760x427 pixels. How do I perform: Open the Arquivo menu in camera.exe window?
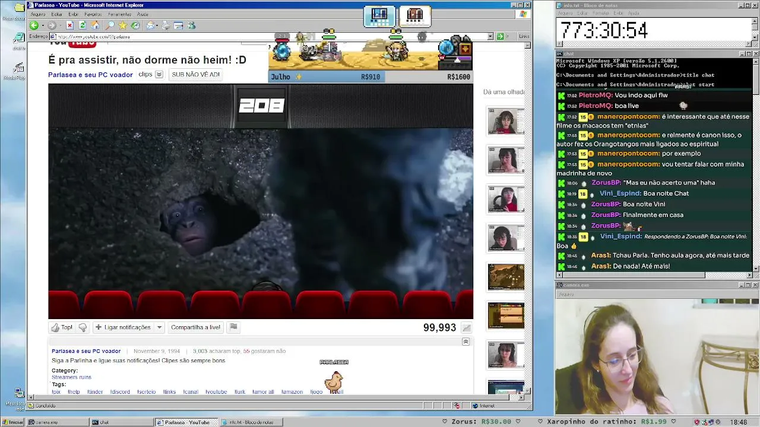566,294
